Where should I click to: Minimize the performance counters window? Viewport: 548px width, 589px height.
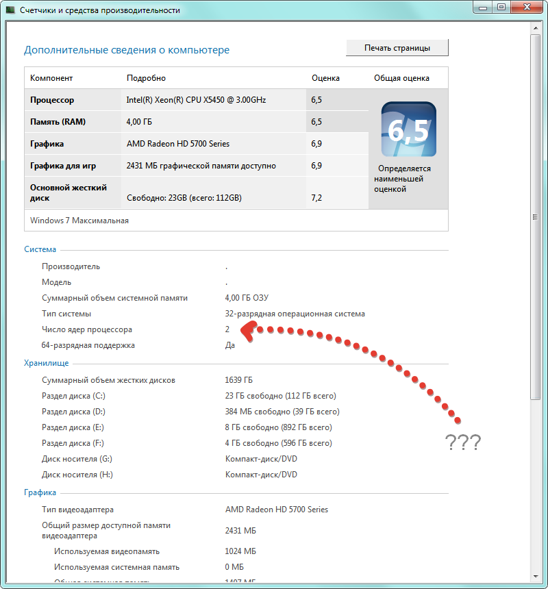(x=483, y=7)
